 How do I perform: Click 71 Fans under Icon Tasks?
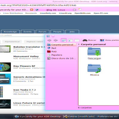tap(34, 94)
